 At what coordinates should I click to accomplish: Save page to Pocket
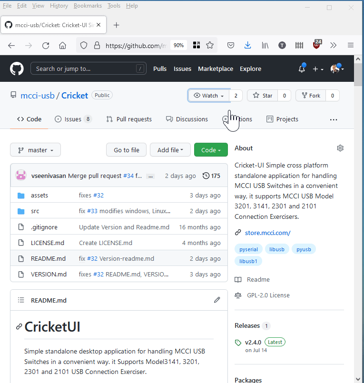coord(231,45)
